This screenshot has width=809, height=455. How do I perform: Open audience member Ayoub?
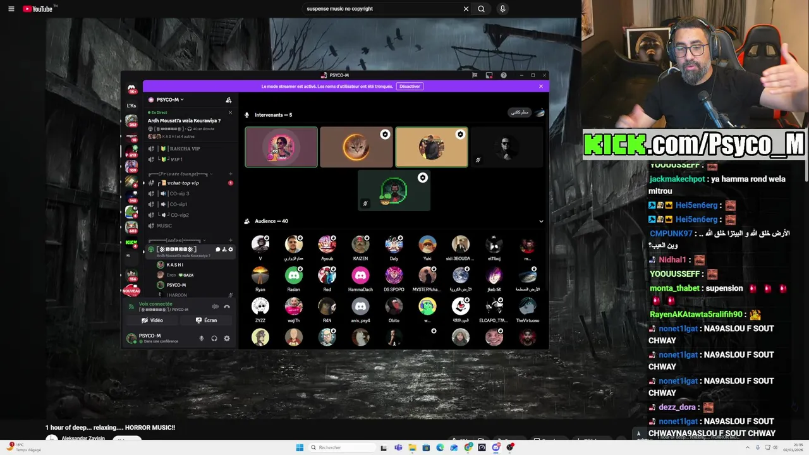pos(327,248)
